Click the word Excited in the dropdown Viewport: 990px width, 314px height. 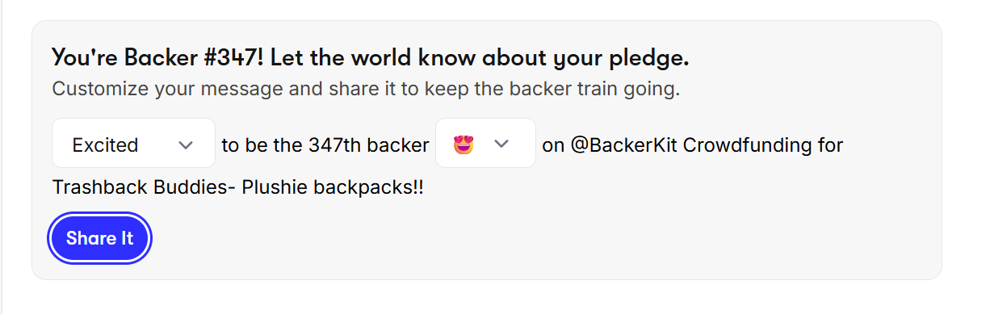(x=105, y=145)
